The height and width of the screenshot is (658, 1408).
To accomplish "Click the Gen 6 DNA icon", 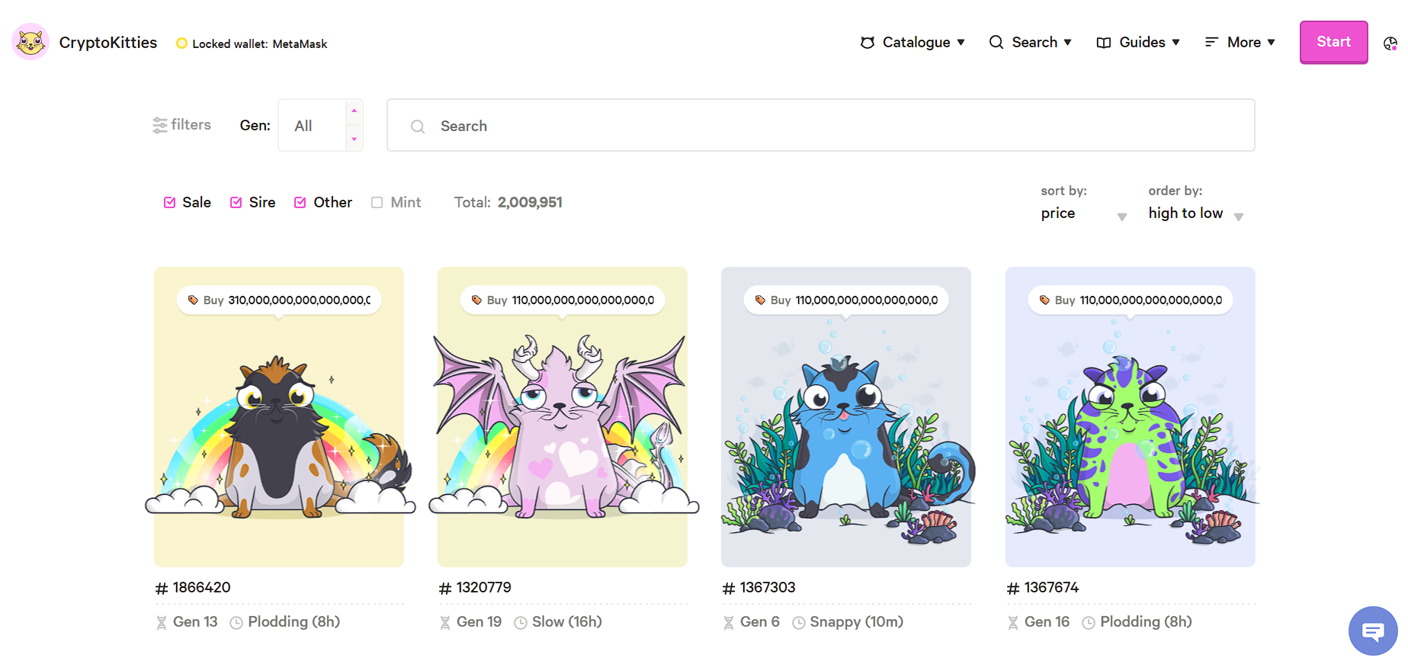I will click(x=729, y=623).
